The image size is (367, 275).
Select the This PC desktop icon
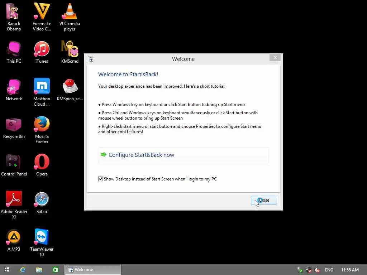pyautogui.click(x=14, y=52)
